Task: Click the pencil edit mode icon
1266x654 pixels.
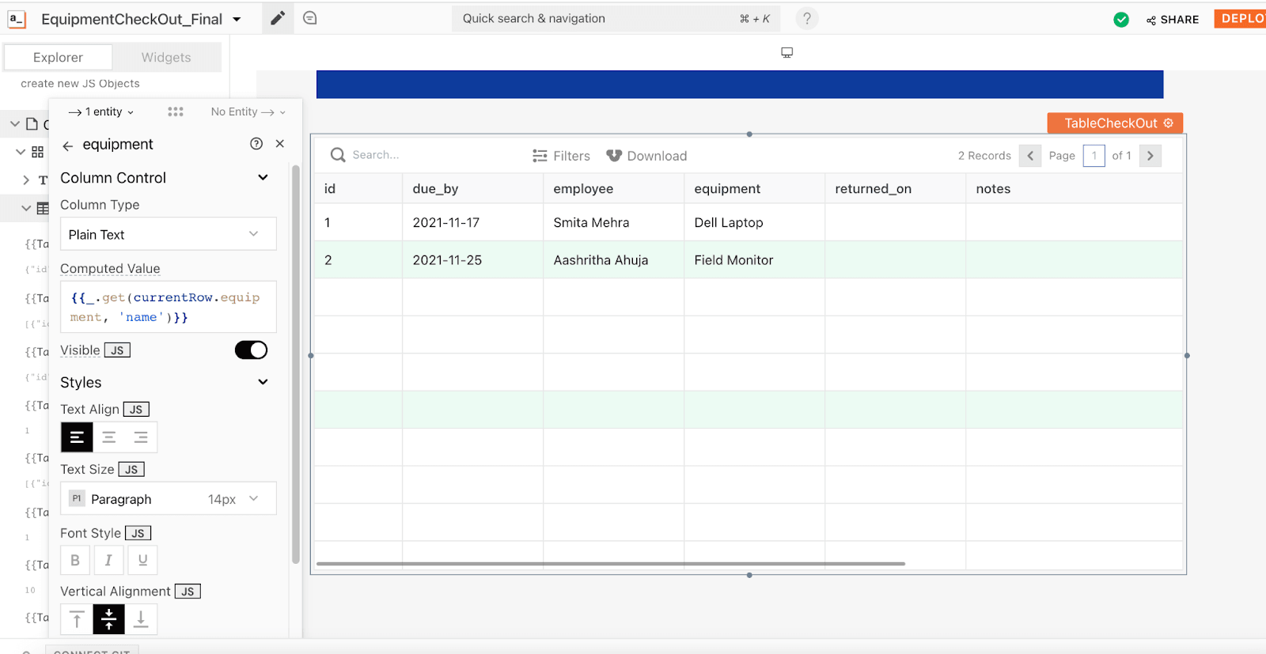Action: coord(277,18)
